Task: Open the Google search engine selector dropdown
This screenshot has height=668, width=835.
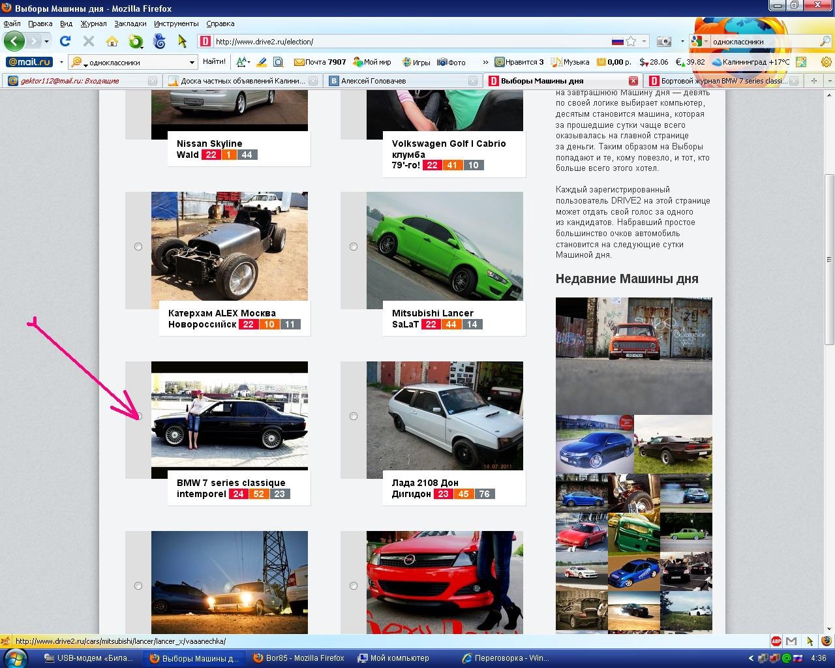Action: point(706,41)
